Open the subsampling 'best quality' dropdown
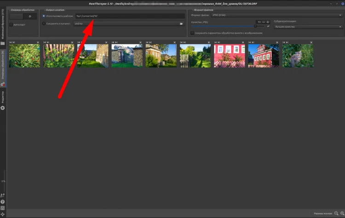Image resolution: width=345 pixels, height=218 pixels. pos(307,27)
